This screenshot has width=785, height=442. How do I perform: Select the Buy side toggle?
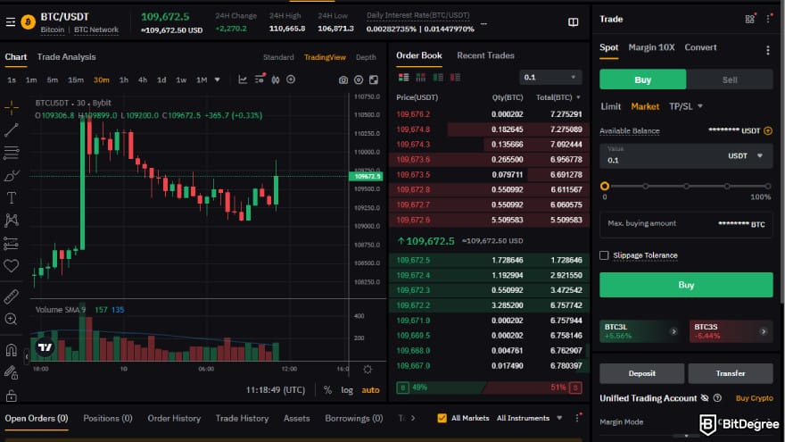click(643, 79)
